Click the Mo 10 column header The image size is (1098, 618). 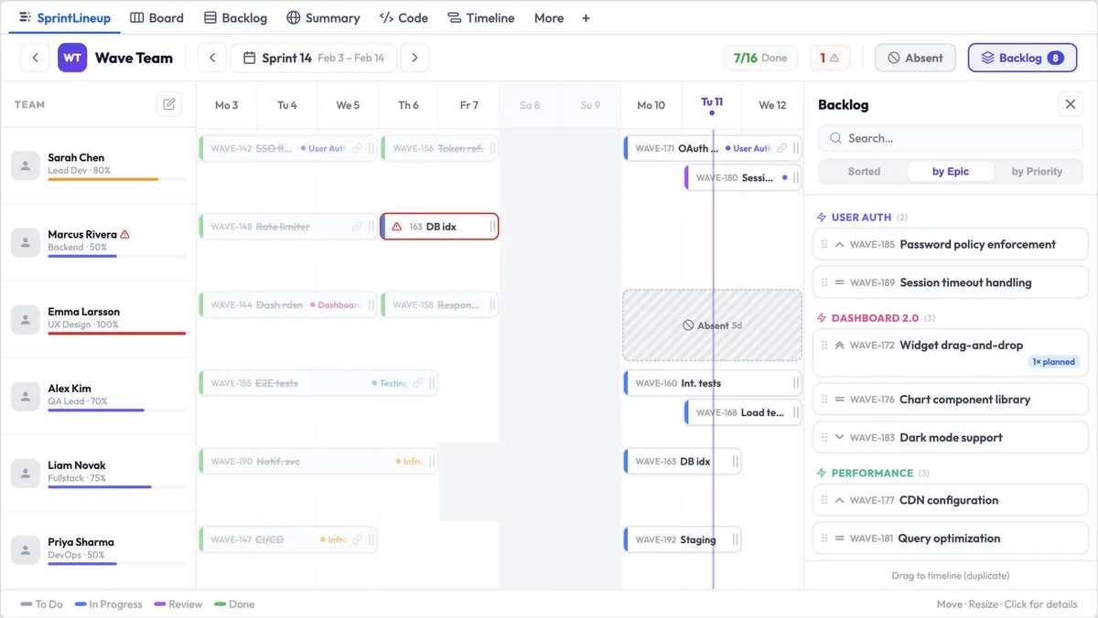point(651,105)
